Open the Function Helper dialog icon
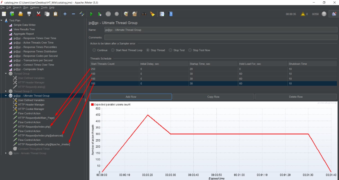 (x=162, y=14)
